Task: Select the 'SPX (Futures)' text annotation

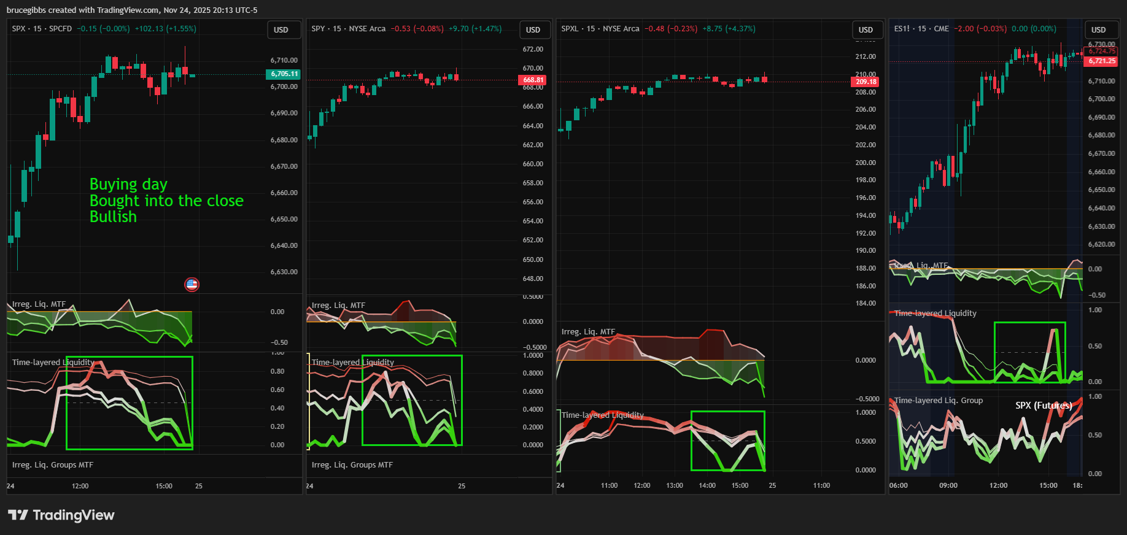Action: point(1044,406)
